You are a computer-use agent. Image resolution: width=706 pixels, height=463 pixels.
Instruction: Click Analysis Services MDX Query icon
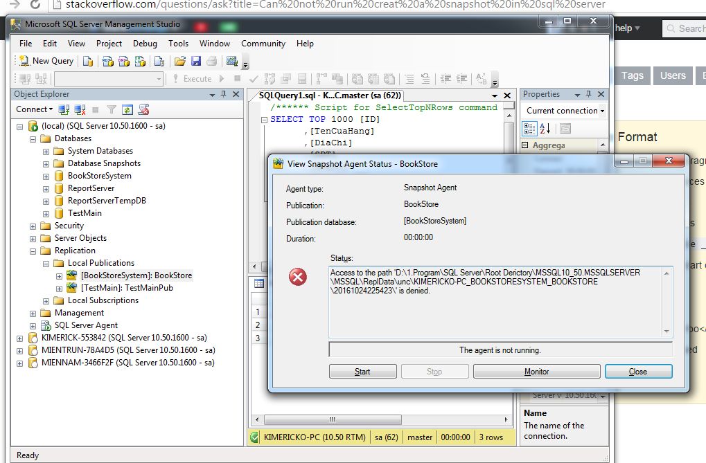tap(107, 61)
